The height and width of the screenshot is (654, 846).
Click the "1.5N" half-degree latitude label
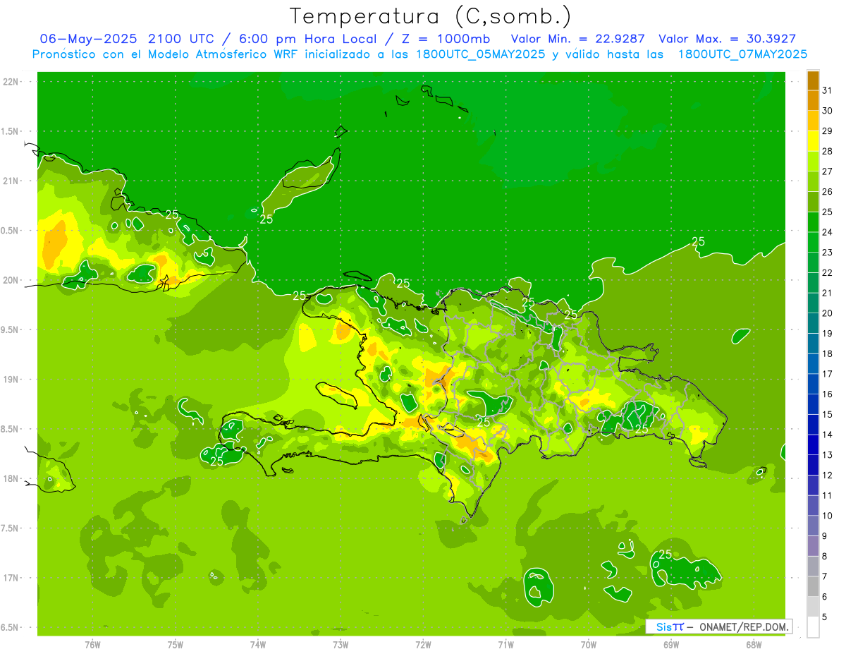pos(11,131)
